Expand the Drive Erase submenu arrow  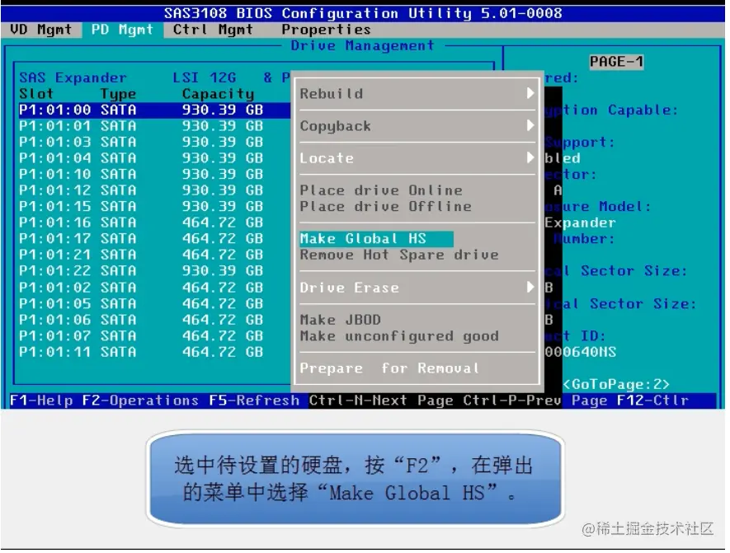point(530,287)
